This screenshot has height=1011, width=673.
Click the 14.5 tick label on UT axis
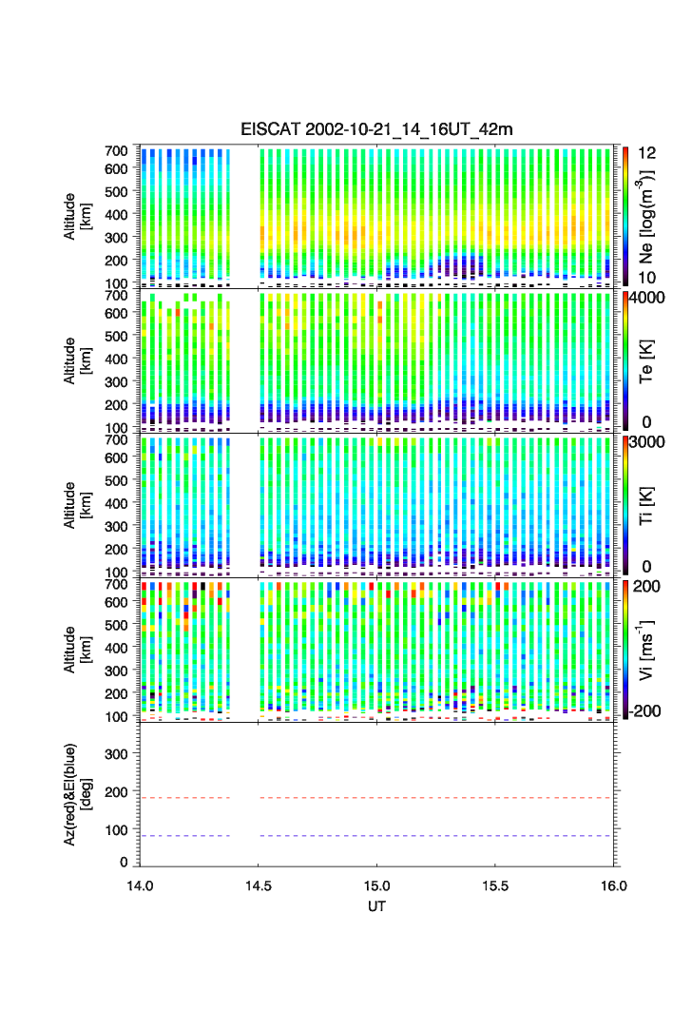click(259, 885)
